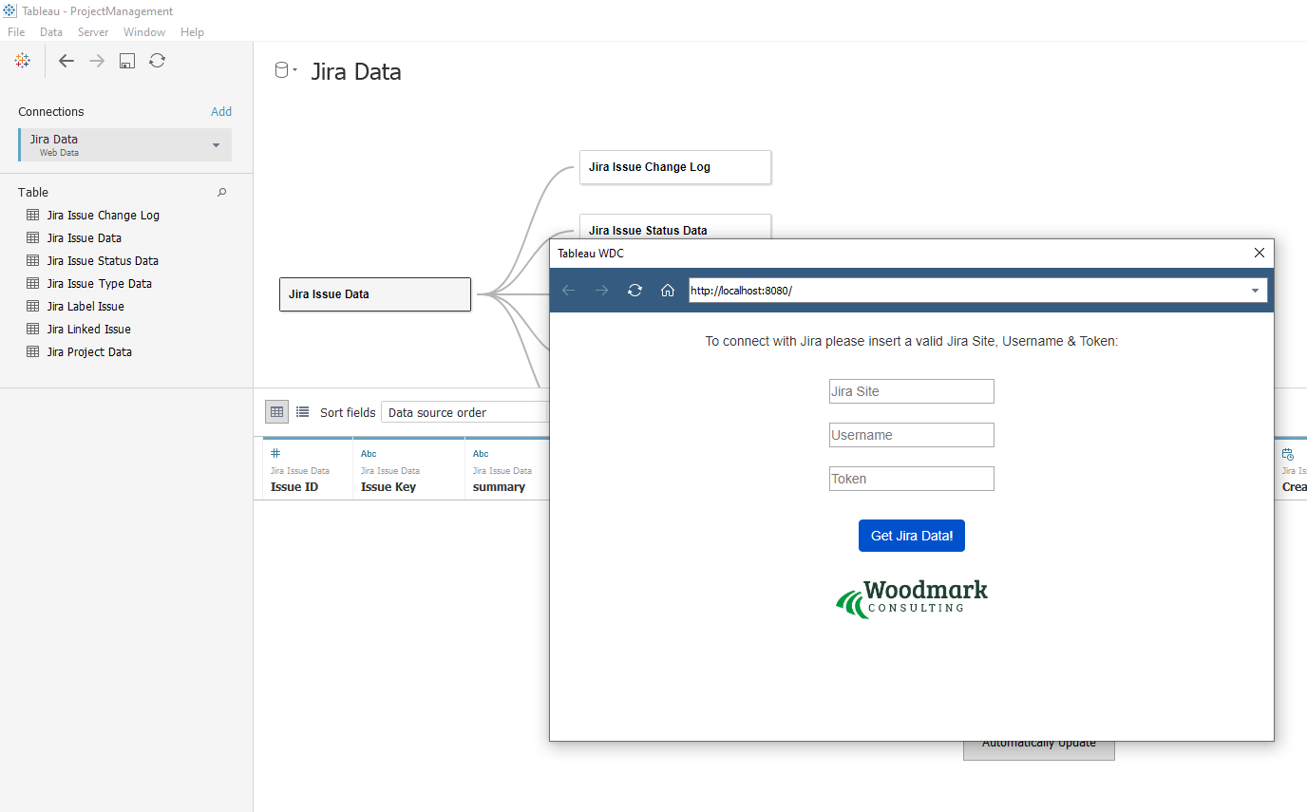Select the metadata grid view icon
1307x812 pixels.
point(276,411)
